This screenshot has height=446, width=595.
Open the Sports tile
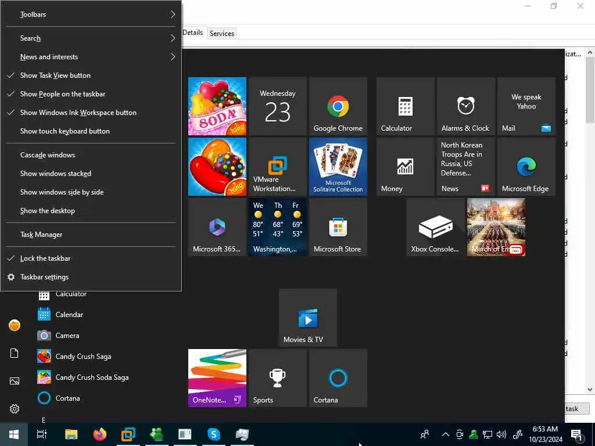coord(277,377)
